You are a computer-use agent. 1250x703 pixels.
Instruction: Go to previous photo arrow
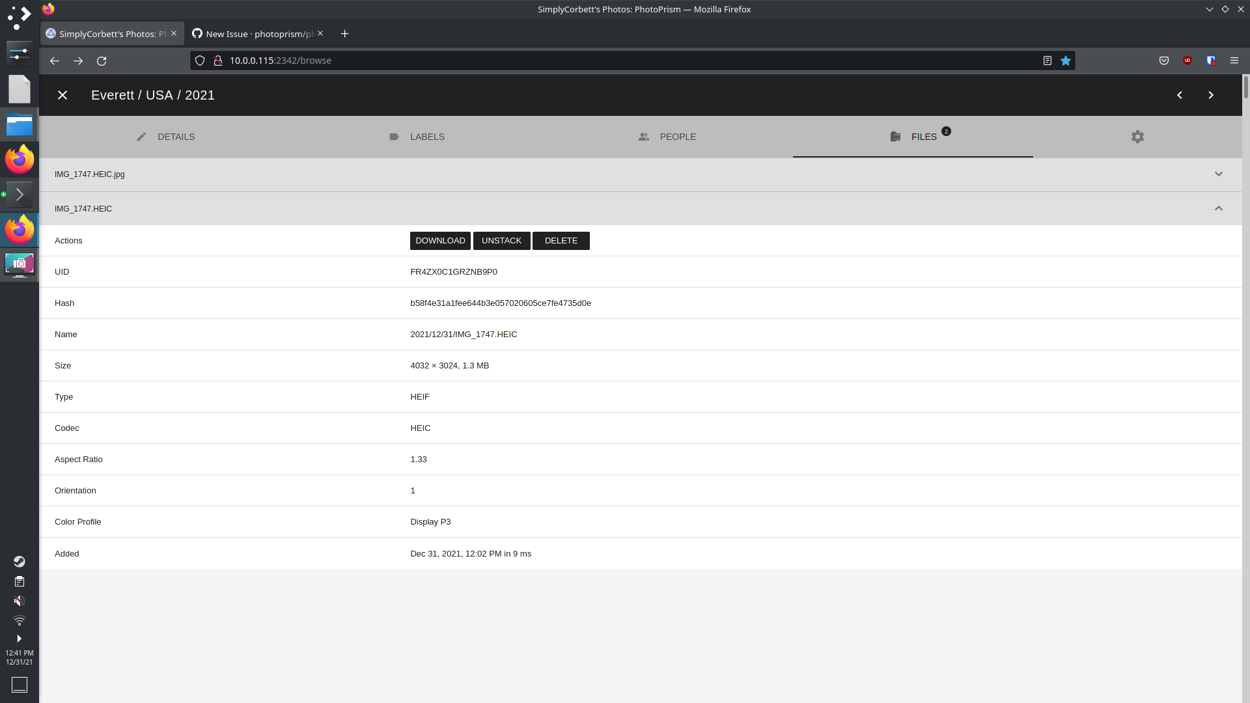point(1180,95)
